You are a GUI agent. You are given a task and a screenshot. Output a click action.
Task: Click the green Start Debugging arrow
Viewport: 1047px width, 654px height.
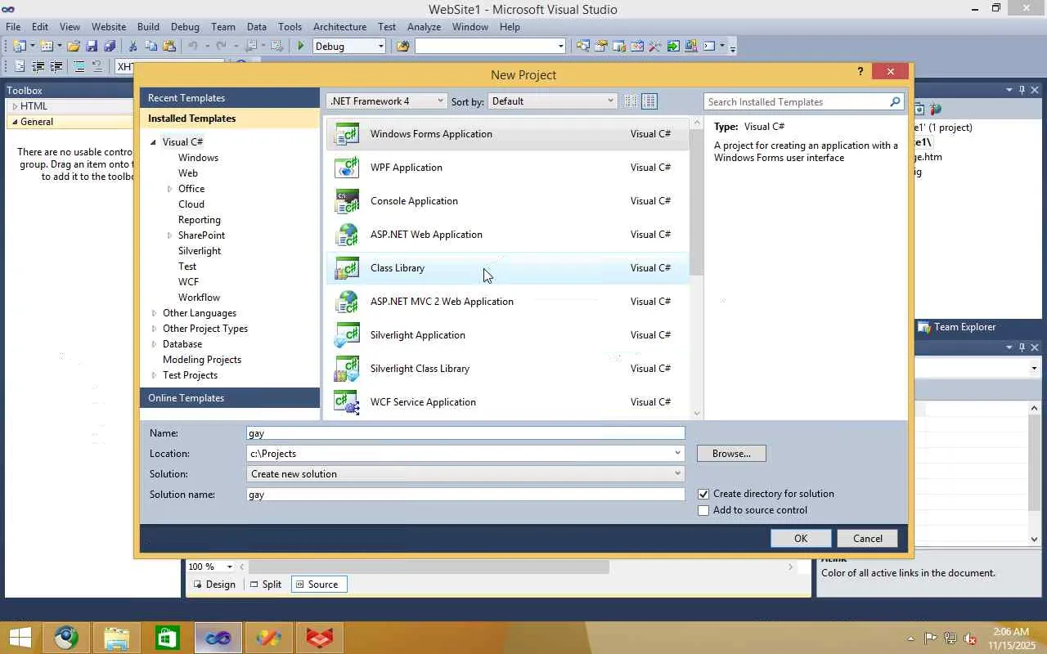(301, 47)
